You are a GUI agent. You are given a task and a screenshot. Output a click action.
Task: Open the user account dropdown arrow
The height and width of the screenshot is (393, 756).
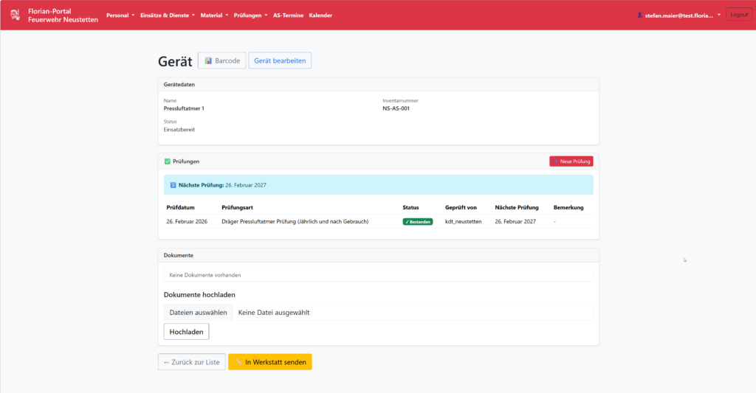pos(718,15)
